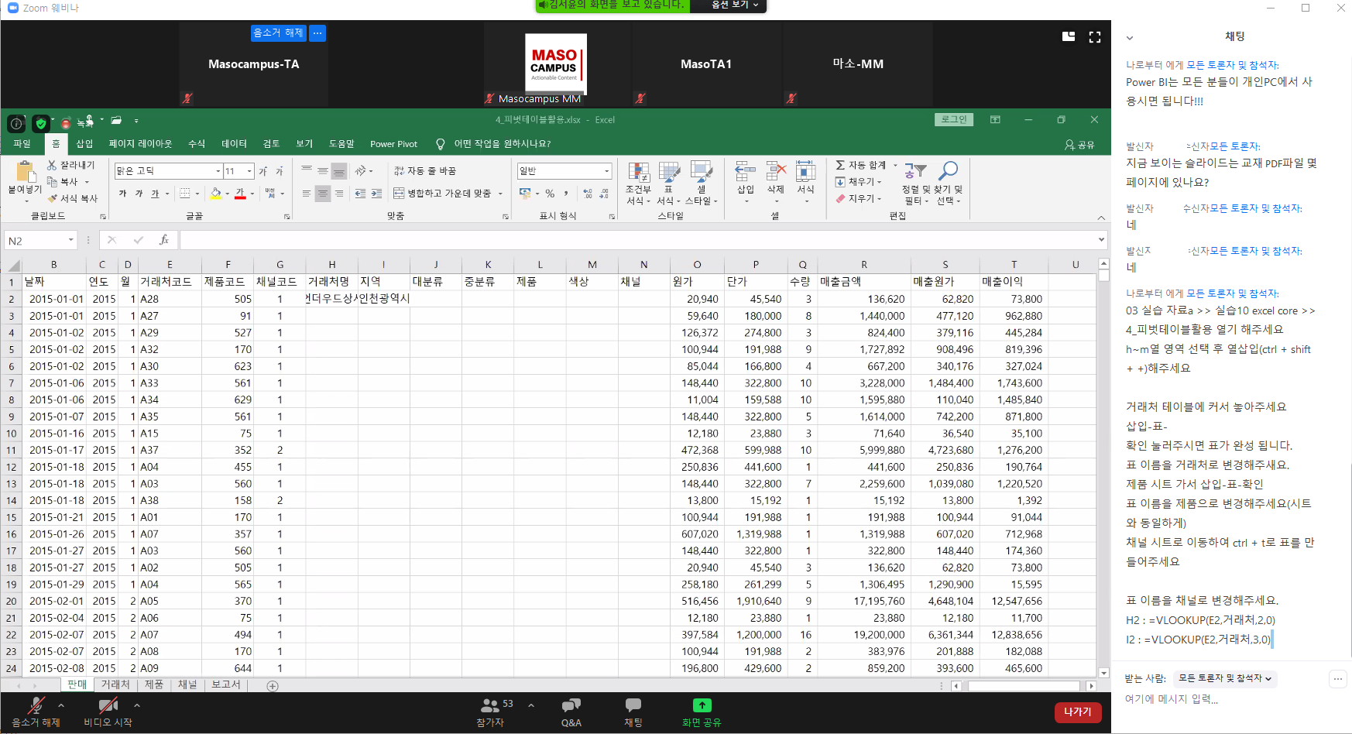
Task: Click the Paste clipboard icon
Action: [x=24, y=172]
